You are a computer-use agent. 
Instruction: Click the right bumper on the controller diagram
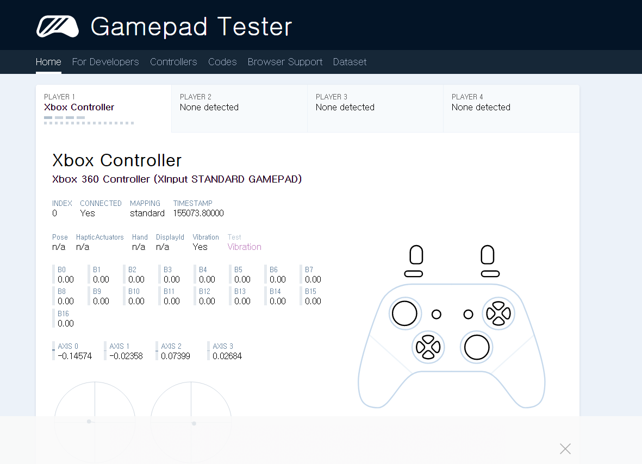[490, 274]
